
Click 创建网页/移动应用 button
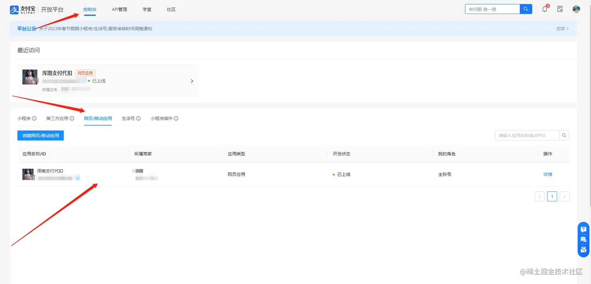tap(41, 136)
